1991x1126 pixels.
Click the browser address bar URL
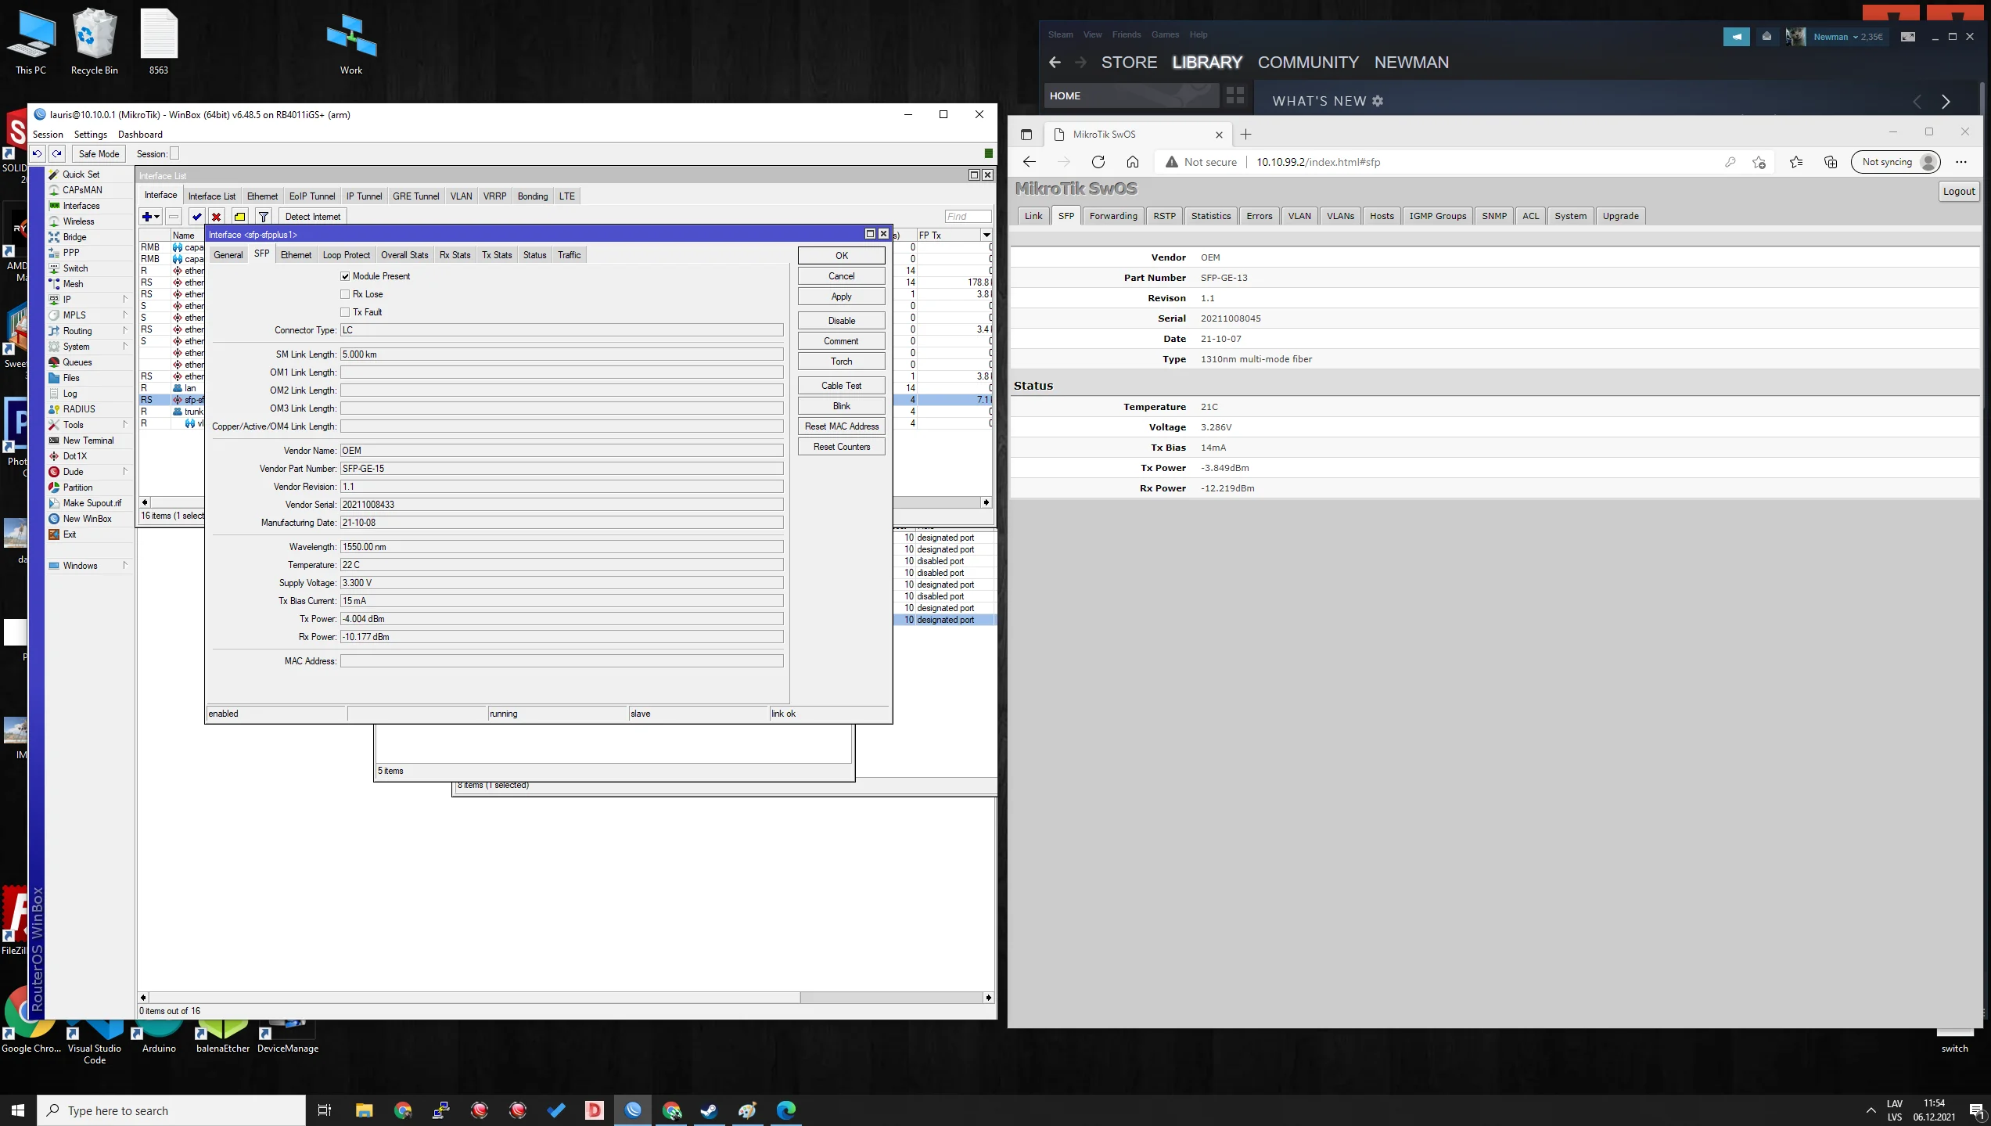(1318, 162)
